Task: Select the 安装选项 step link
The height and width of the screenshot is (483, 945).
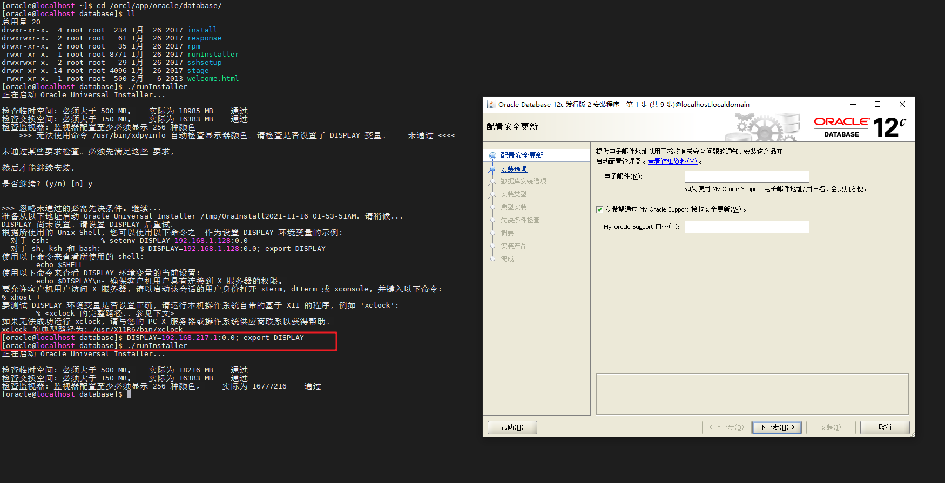Action: pyautogui.click(x=514, y=169)
